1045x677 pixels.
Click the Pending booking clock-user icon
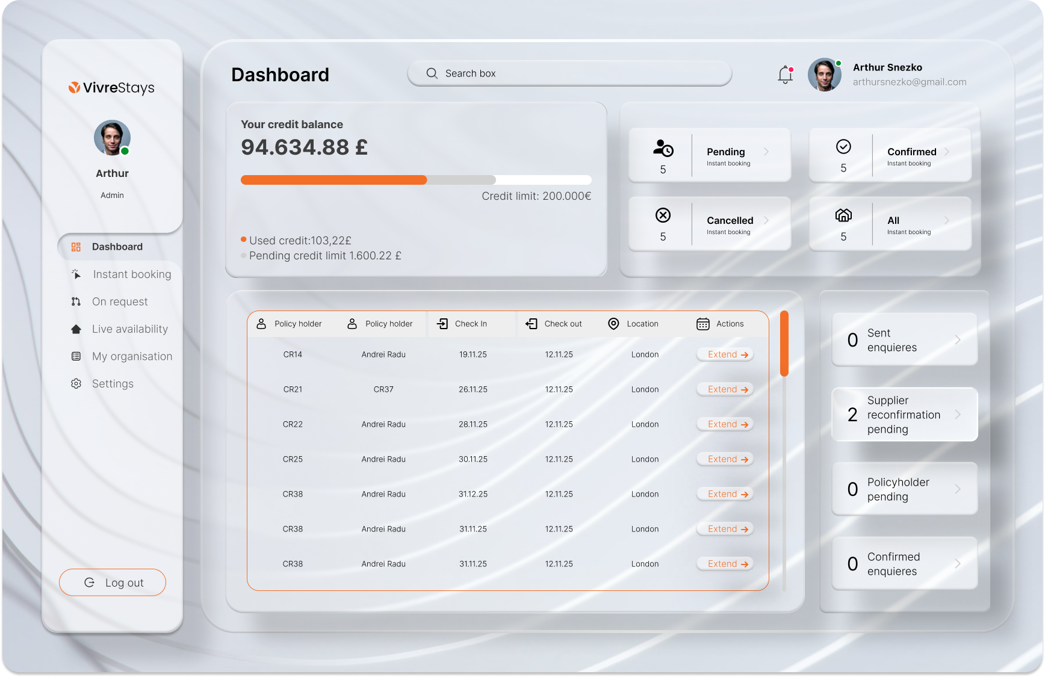point(663,148)
